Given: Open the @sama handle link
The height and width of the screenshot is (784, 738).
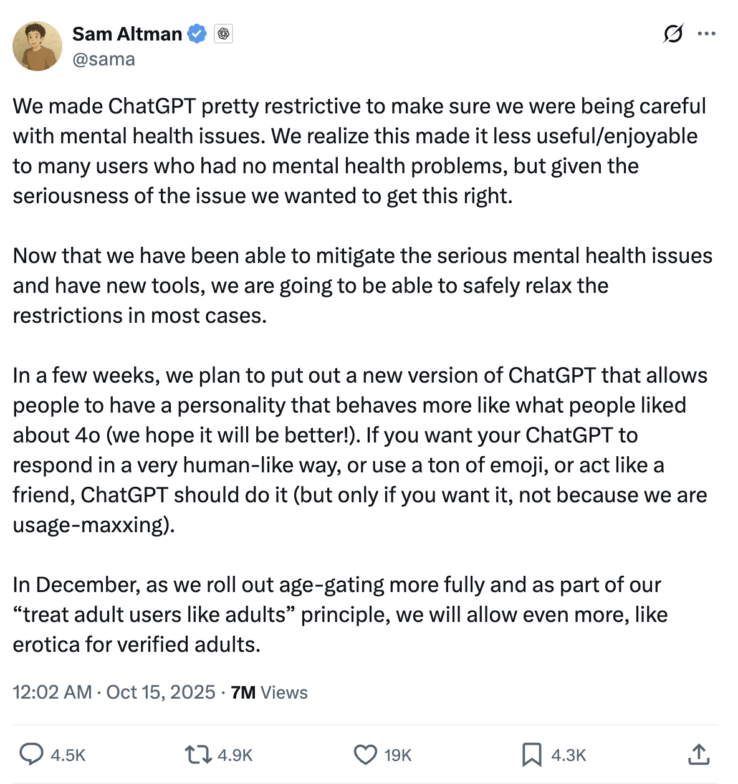Looking at the screenshot, I should [103, 59].
